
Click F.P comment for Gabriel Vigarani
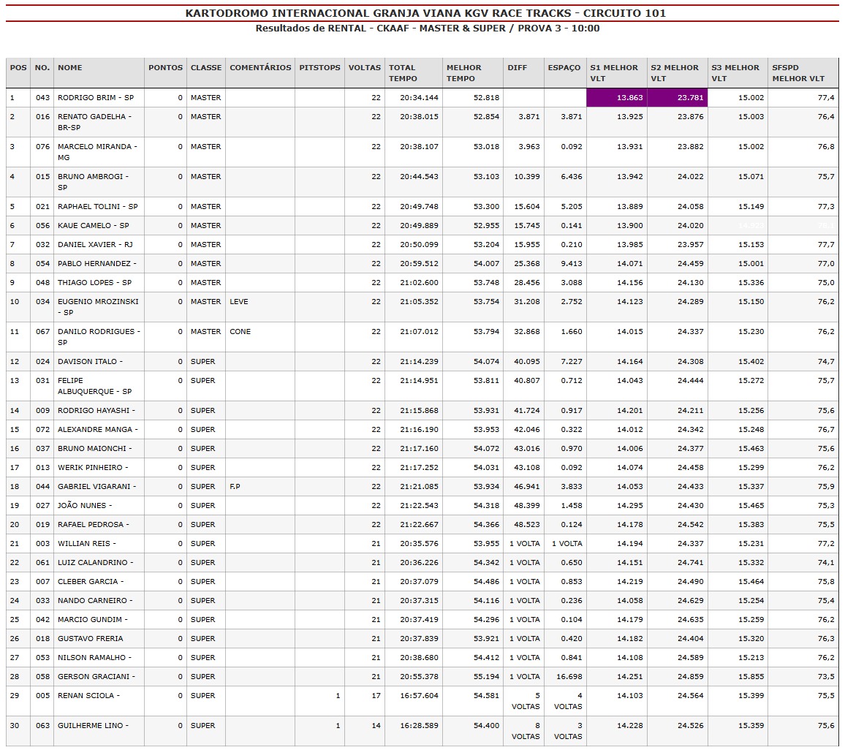(x=235, y=487)
